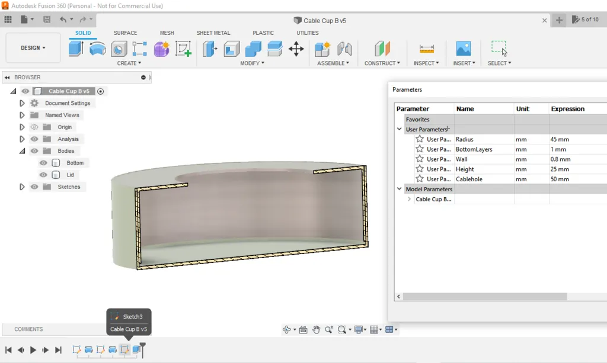607x363 pixels.
Task: Click the Shell tool icon
Action: pos(232,49)
